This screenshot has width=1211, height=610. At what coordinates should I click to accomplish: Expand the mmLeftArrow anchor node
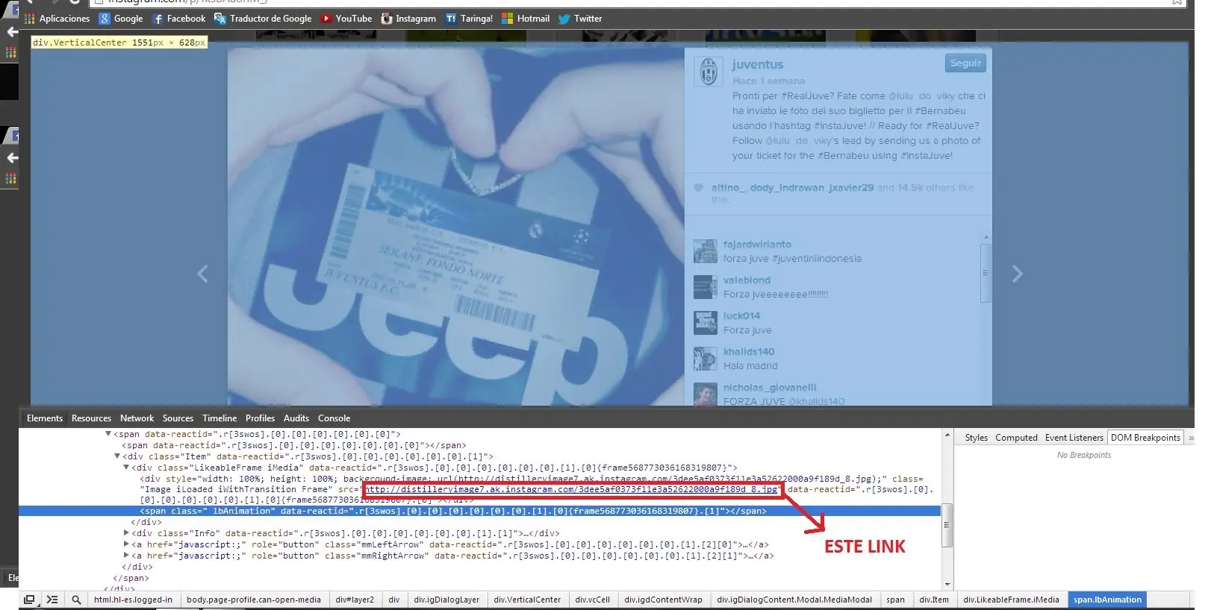pos(126,544)
